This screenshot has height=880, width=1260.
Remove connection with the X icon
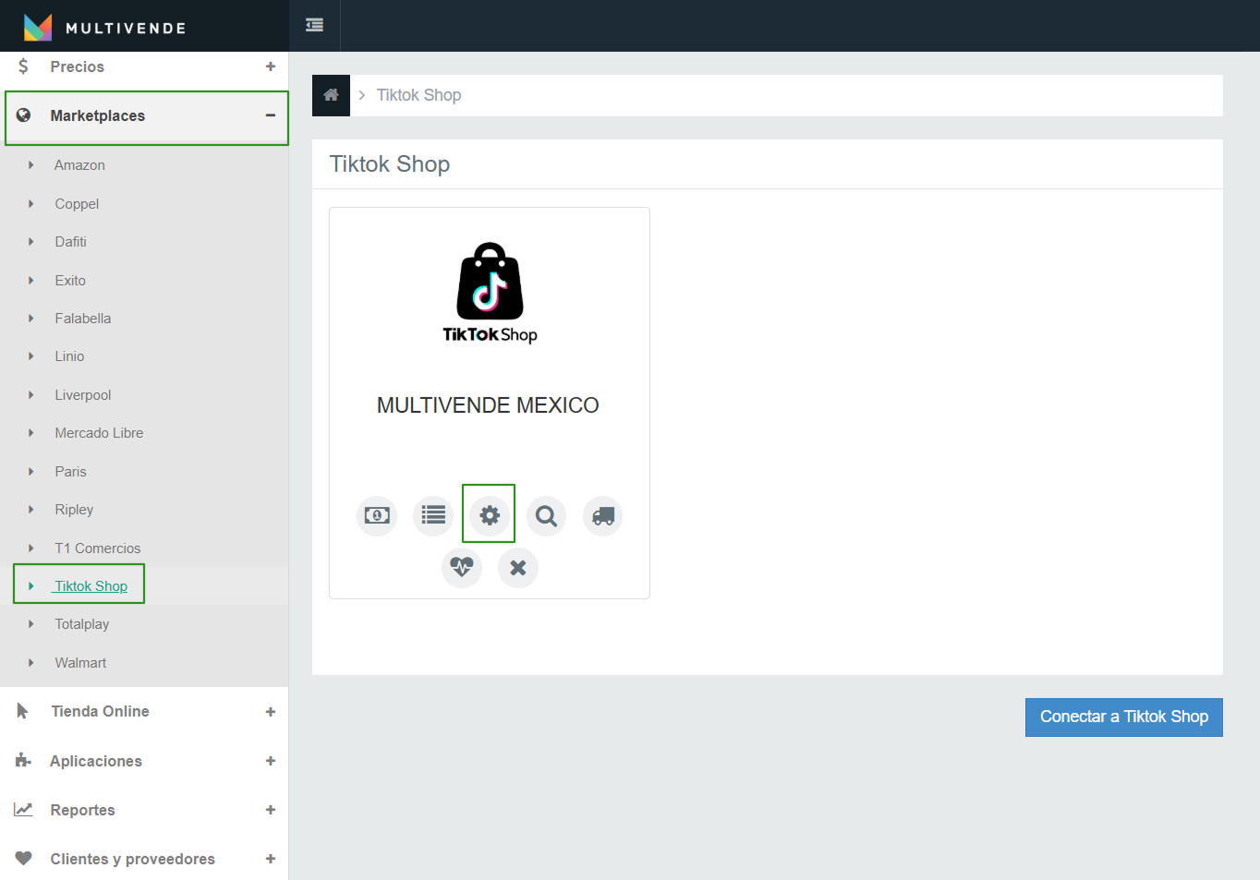point(518,567)
